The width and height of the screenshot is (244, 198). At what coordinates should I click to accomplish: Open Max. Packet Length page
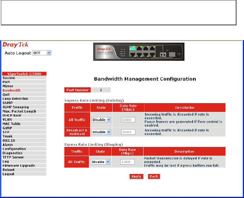tap(24, 111)
